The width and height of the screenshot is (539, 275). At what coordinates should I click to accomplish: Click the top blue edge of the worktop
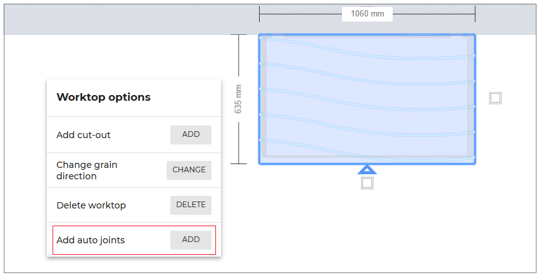pyautogui.click(x=367, y=35)
